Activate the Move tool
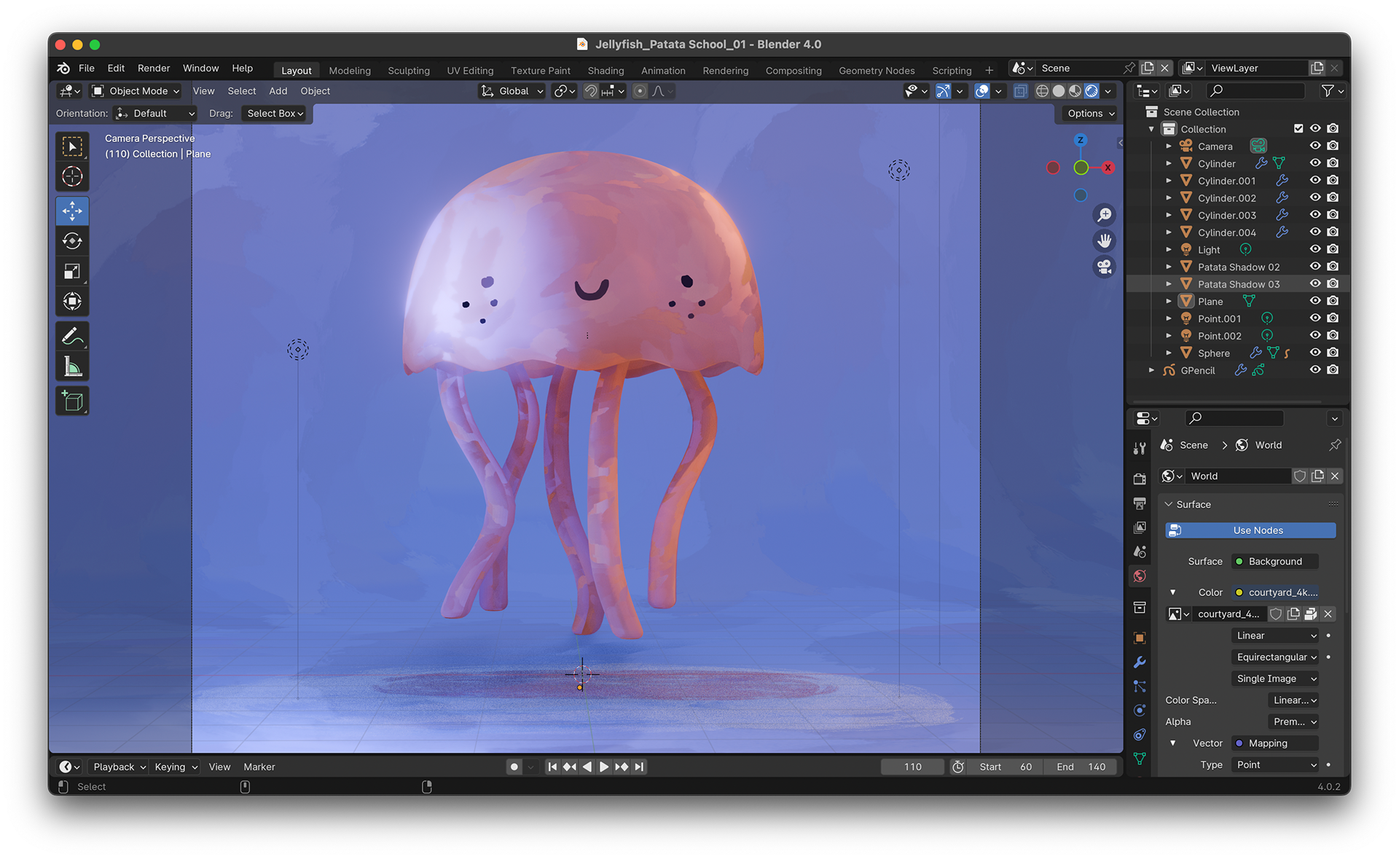The height and width of the screenshot is (859, 1399). pos(72,211)
